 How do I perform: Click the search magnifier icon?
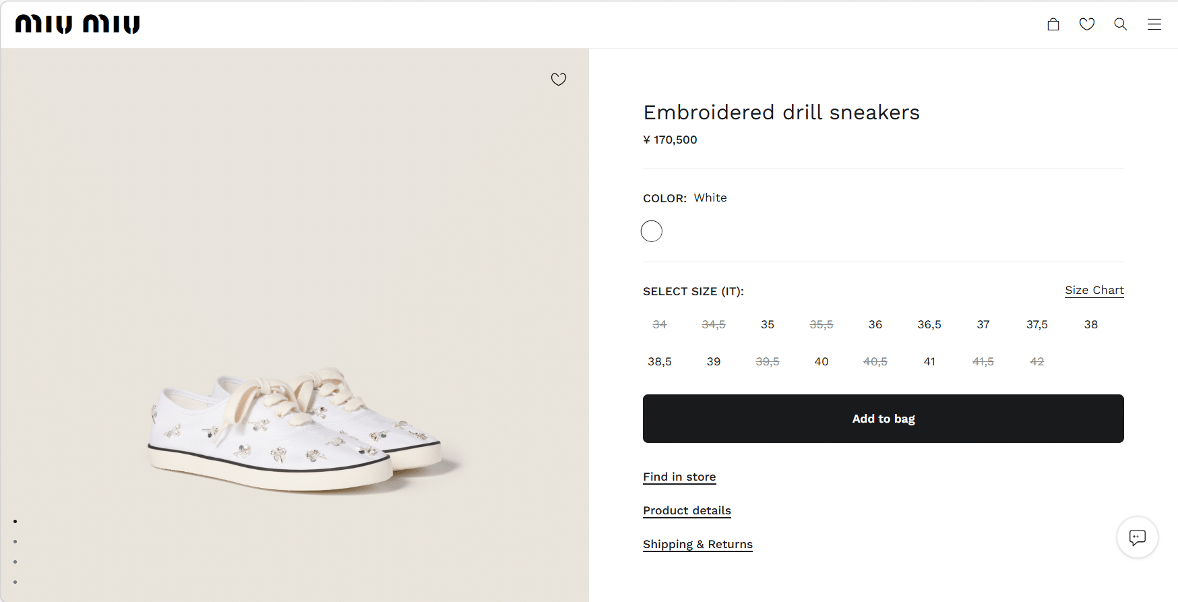1121,25
